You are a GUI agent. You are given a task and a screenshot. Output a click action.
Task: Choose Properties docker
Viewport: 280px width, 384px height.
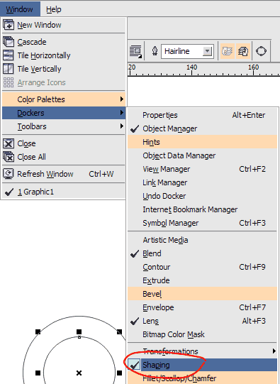202,115
